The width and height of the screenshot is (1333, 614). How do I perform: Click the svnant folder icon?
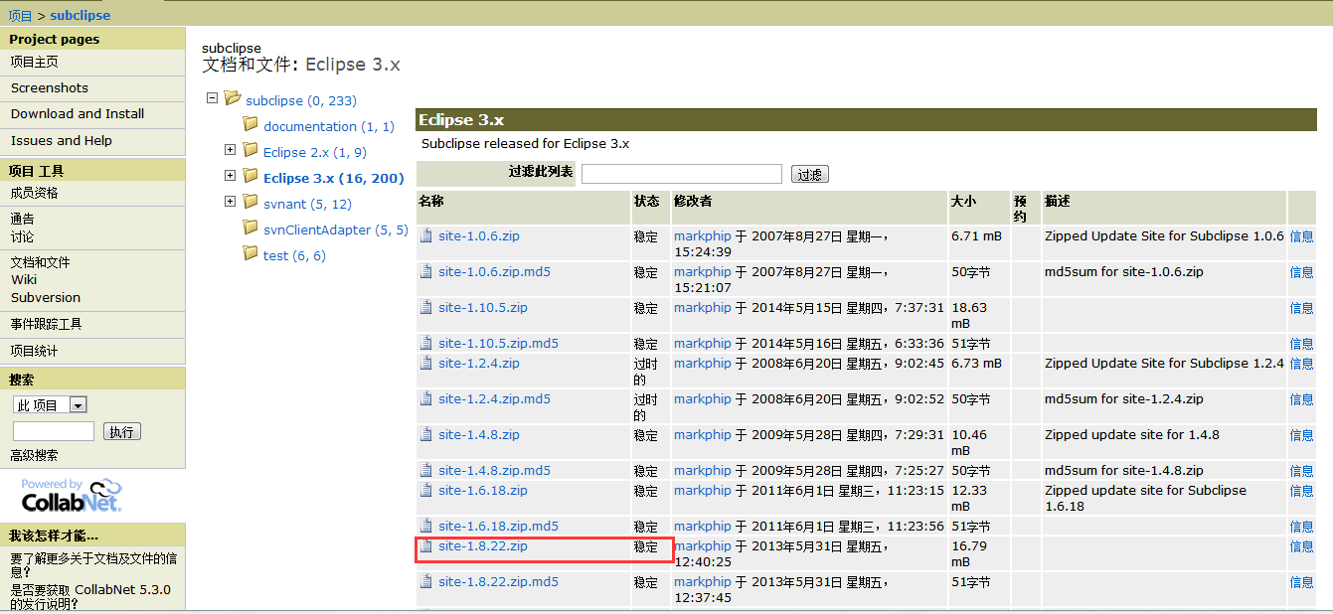[250, 202]
